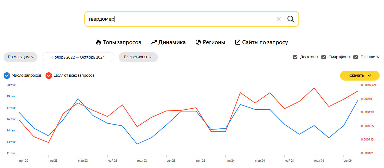Open the По месяцам period dropdown
The image size is (384, 168).
(21, 57)
